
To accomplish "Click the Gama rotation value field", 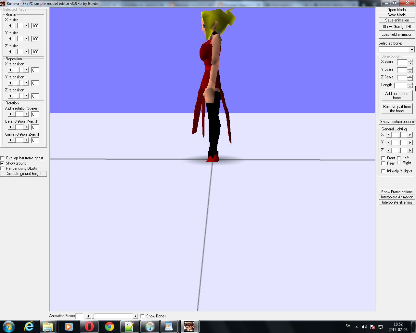I will click(x=35, y=140).
